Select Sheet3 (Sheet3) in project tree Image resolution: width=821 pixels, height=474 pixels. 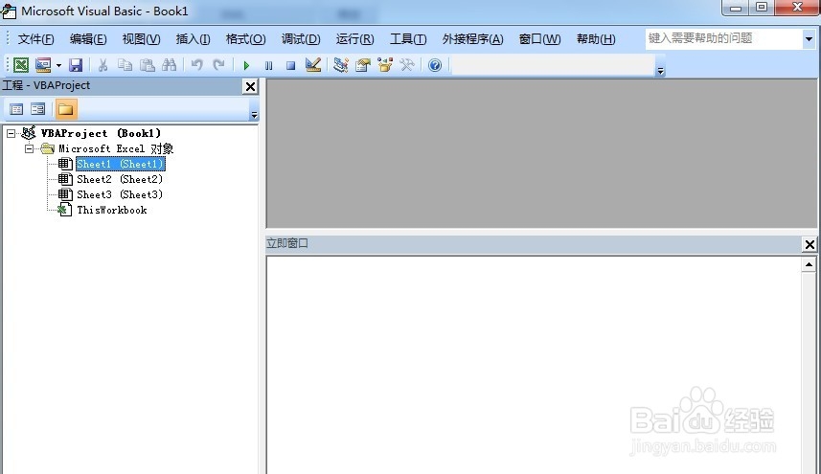coord(120,194)
